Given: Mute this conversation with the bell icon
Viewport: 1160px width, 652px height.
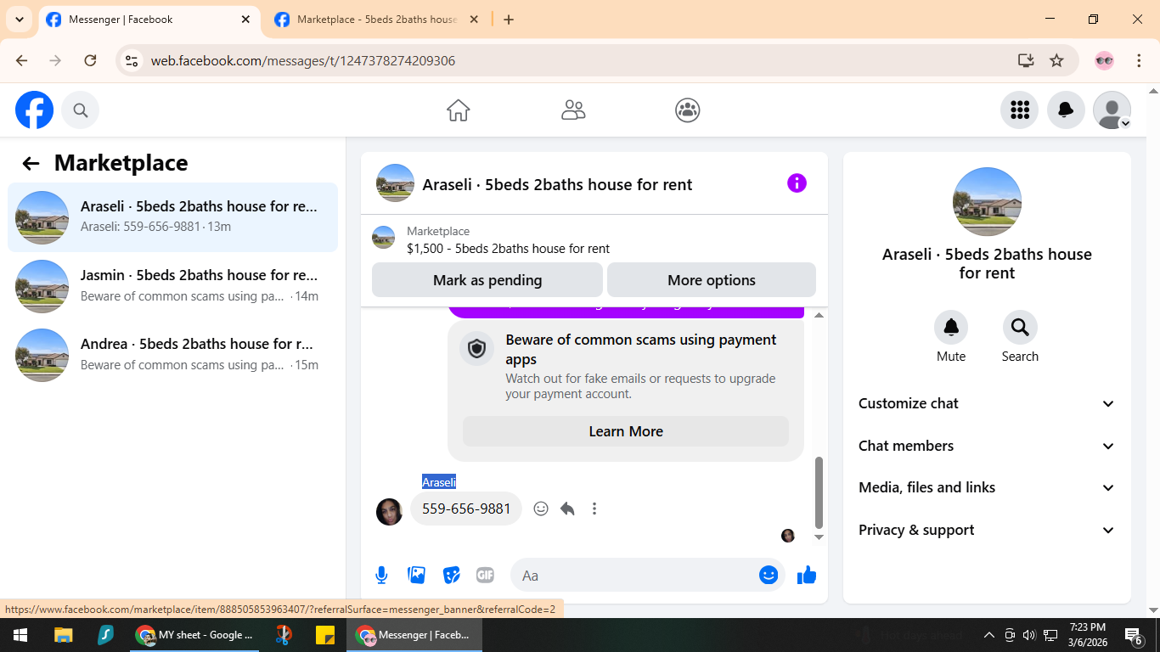Looking at the screenshot, I should [x=951, y=328].
